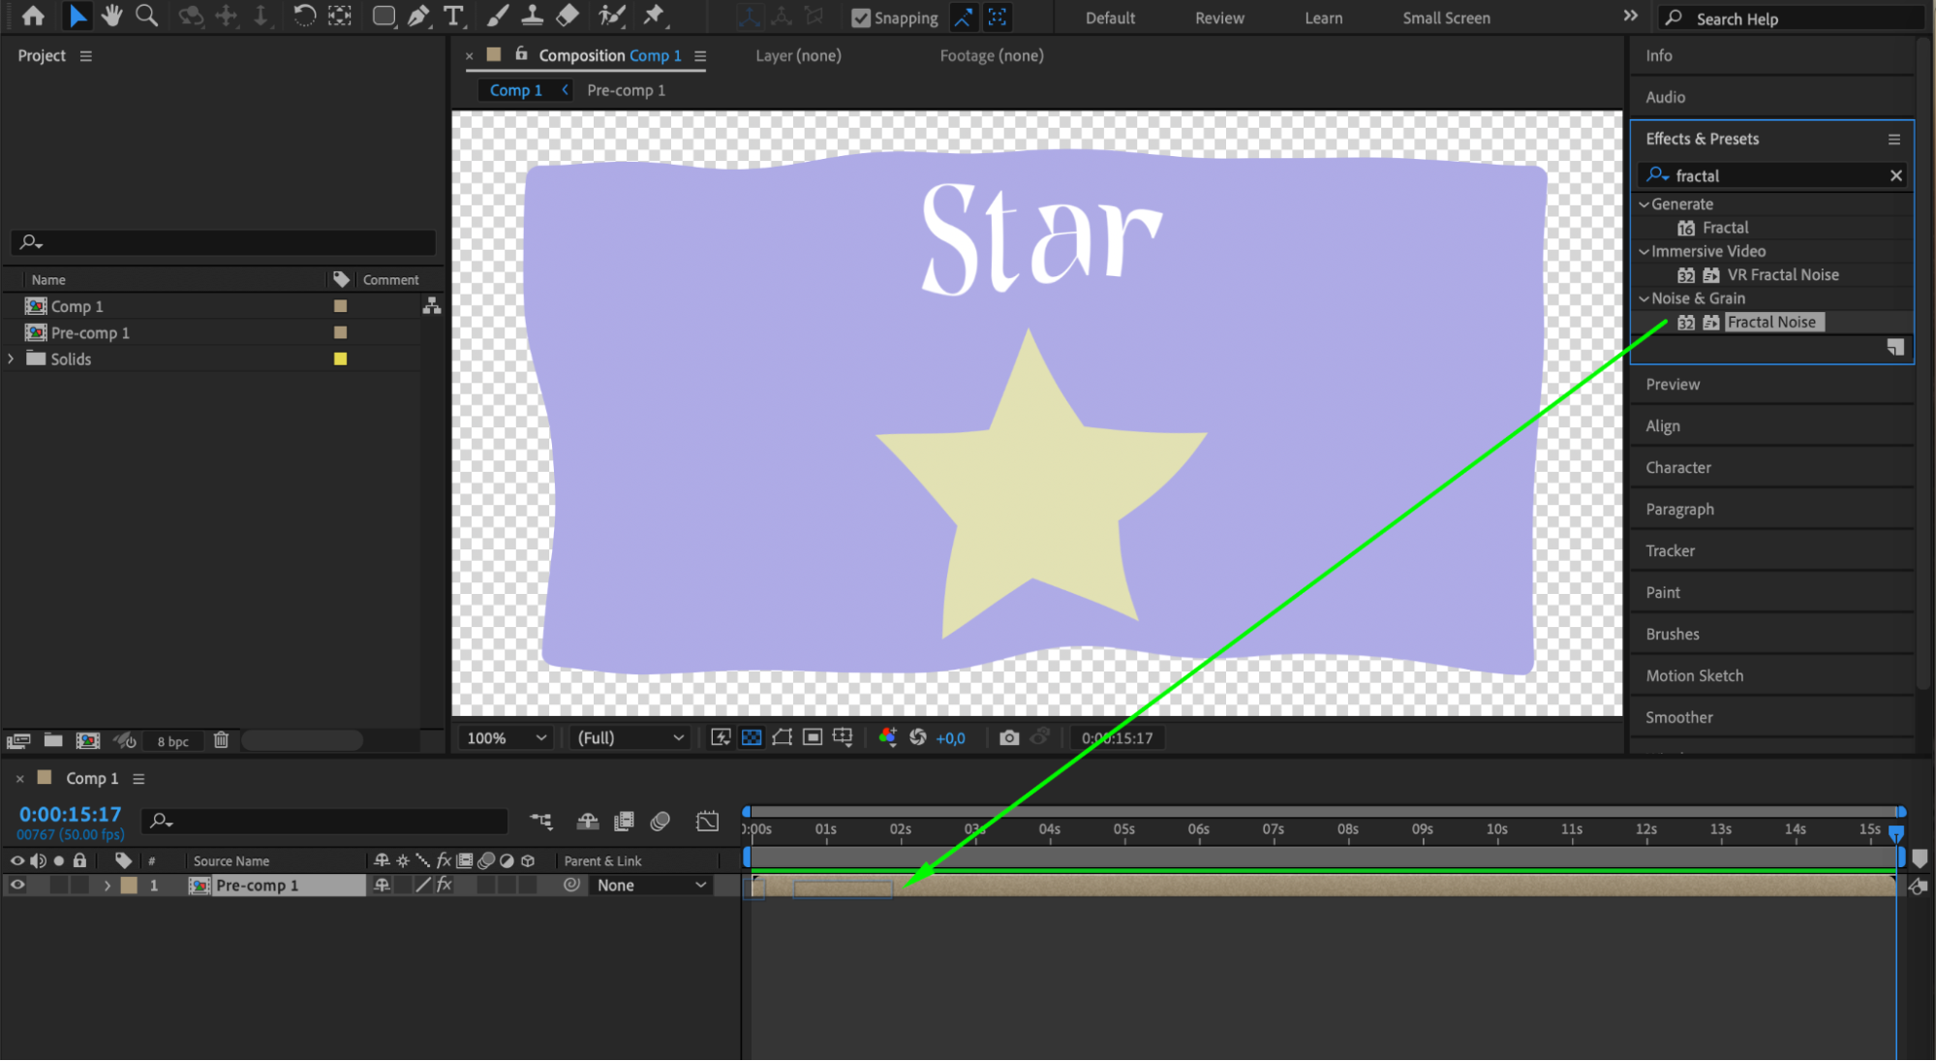Disable the Snapping checkbox
The width and height of the screenshot is (1936, 1061).
[860, 17]
